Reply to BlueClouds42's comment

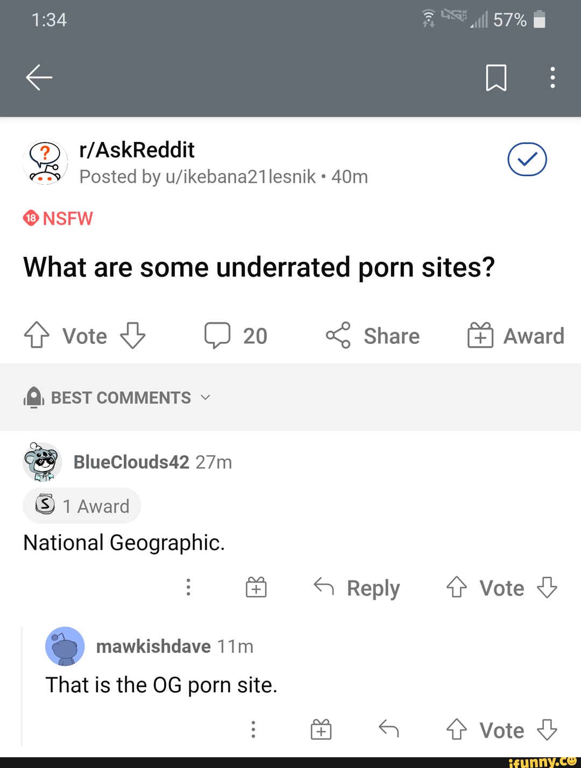click(x=357, y=587)
